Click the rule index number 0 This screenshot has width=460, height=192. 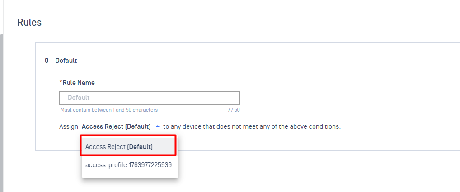point(47,61)
